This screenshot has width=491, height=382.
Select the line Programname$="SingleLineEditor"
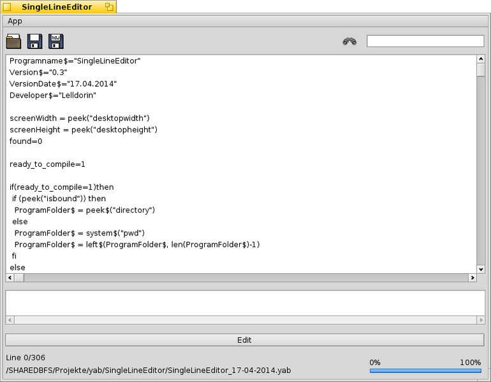pos(75,61)
